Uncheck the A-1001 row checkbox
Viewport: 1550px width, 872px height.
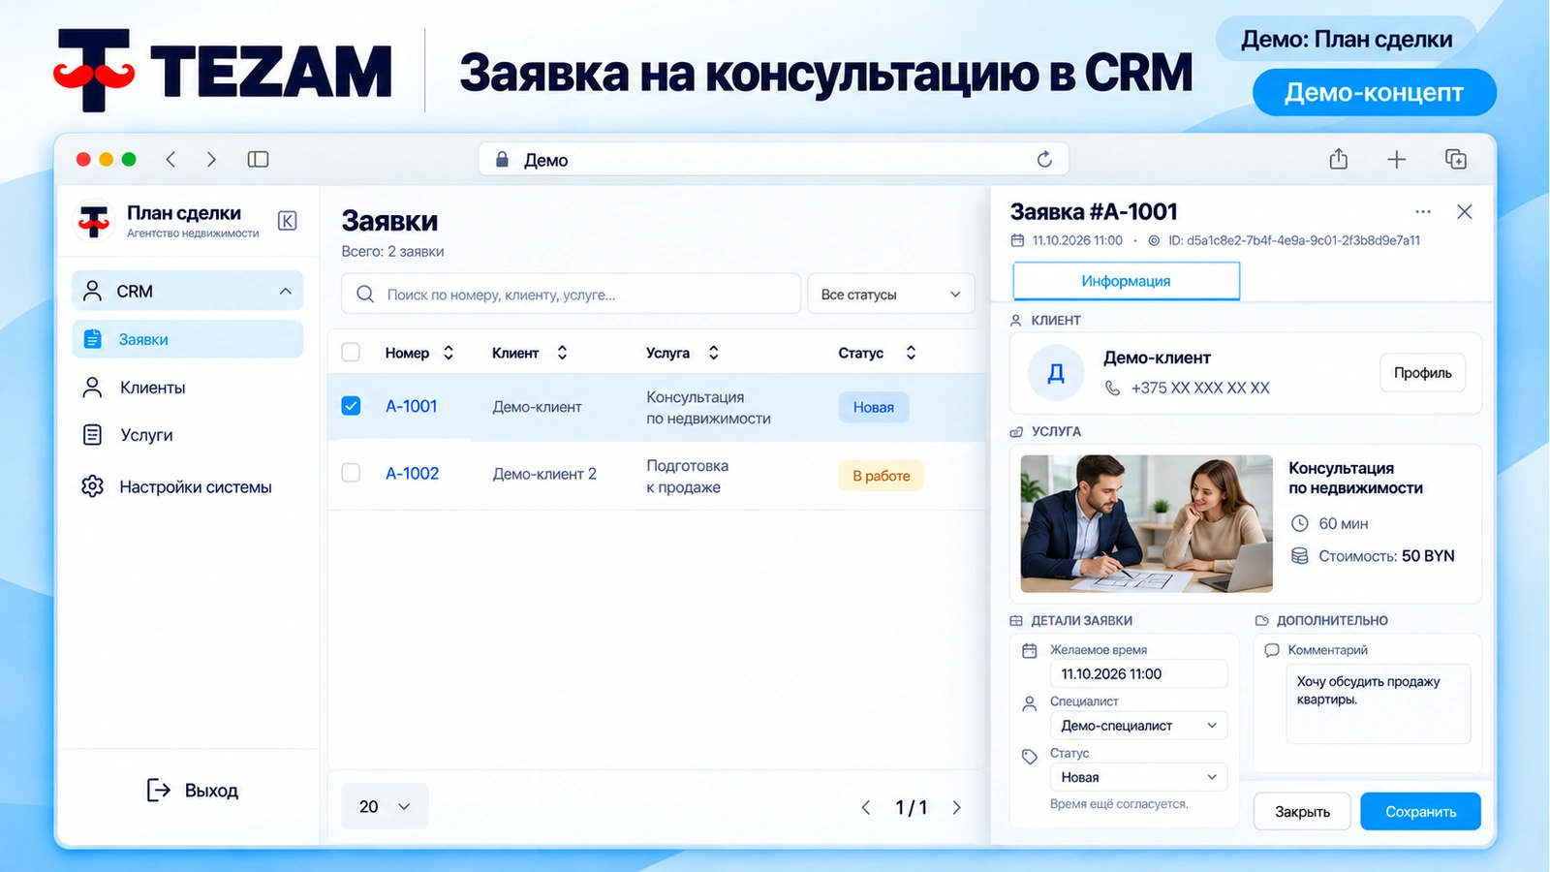coord(351,406)
